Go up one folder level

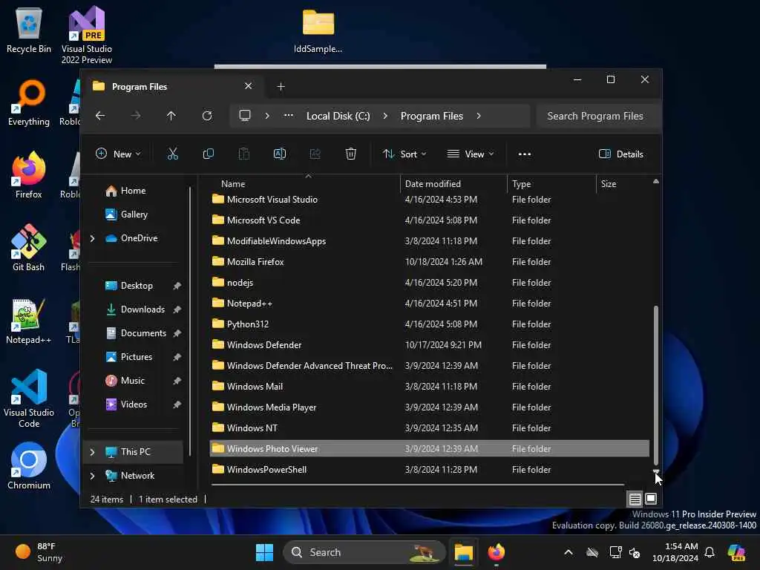click(171, 116)
